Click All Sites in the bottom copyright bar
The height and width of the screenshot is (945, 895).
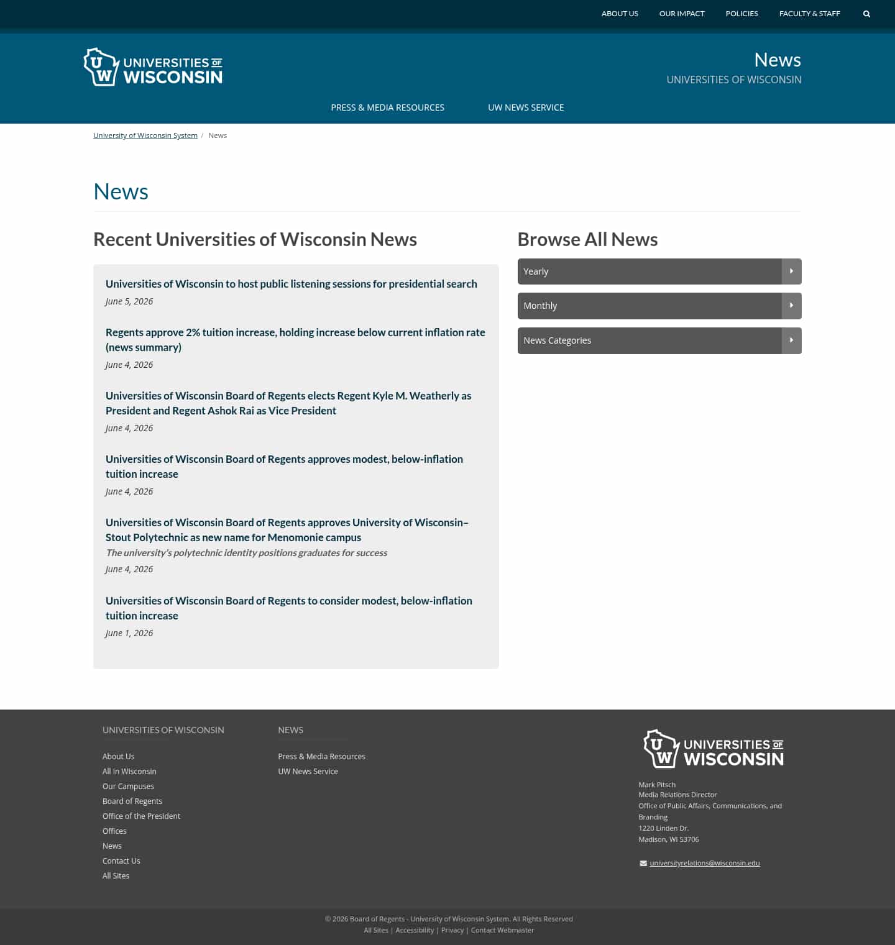click(376, 930)
